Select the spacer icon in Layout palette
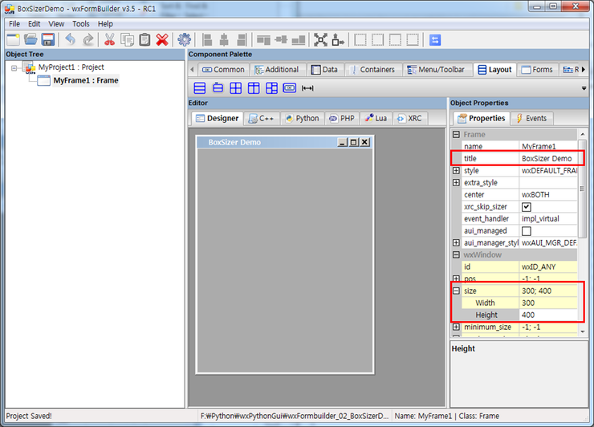Image resolution: width=594 pixels, height=427 pixels. [x=307, y=88]
